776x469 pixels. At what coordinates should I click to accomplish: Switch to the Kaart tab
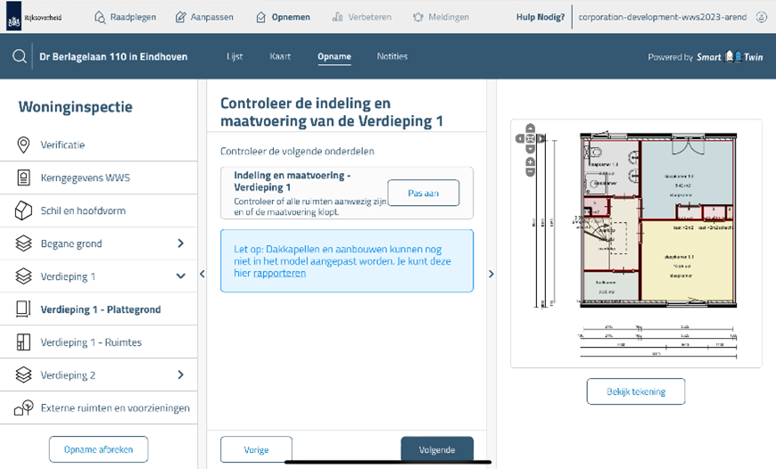280,57
